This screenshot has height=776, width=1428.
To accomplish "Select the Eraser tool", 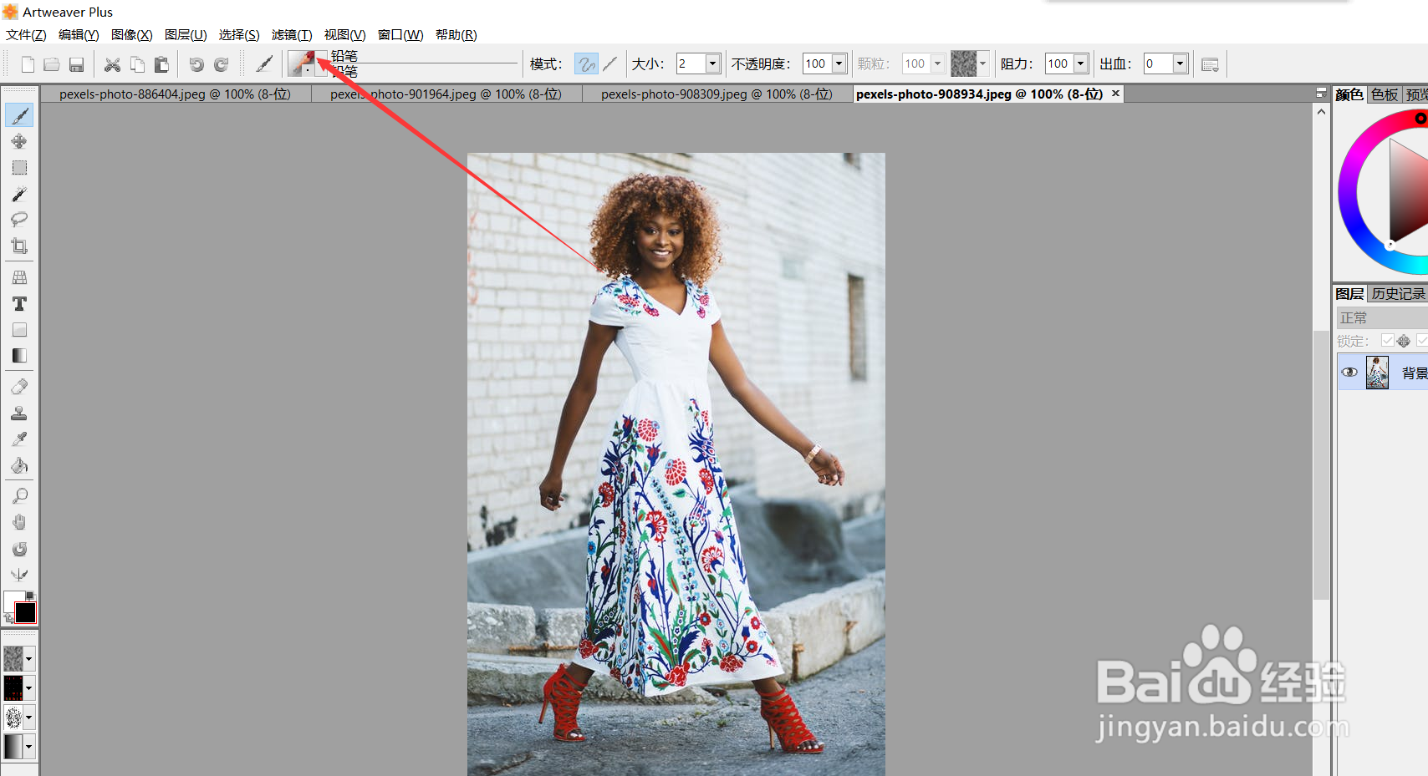I will click(19, 387).
